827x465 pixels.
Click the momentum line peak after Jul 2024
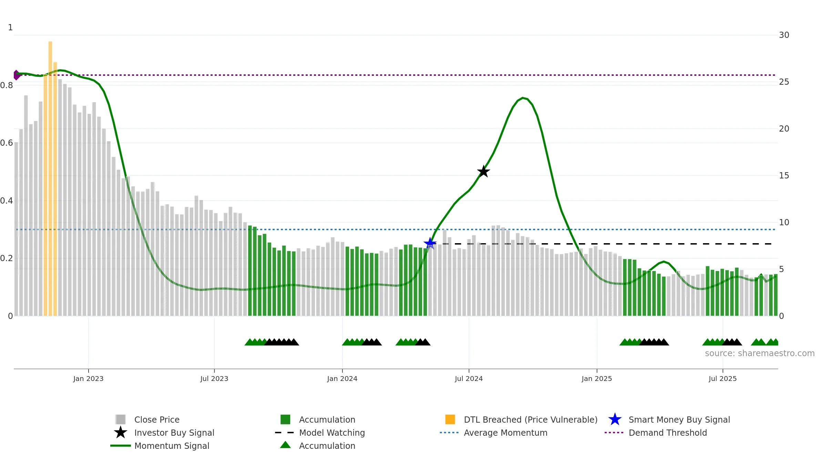point(523,98)
